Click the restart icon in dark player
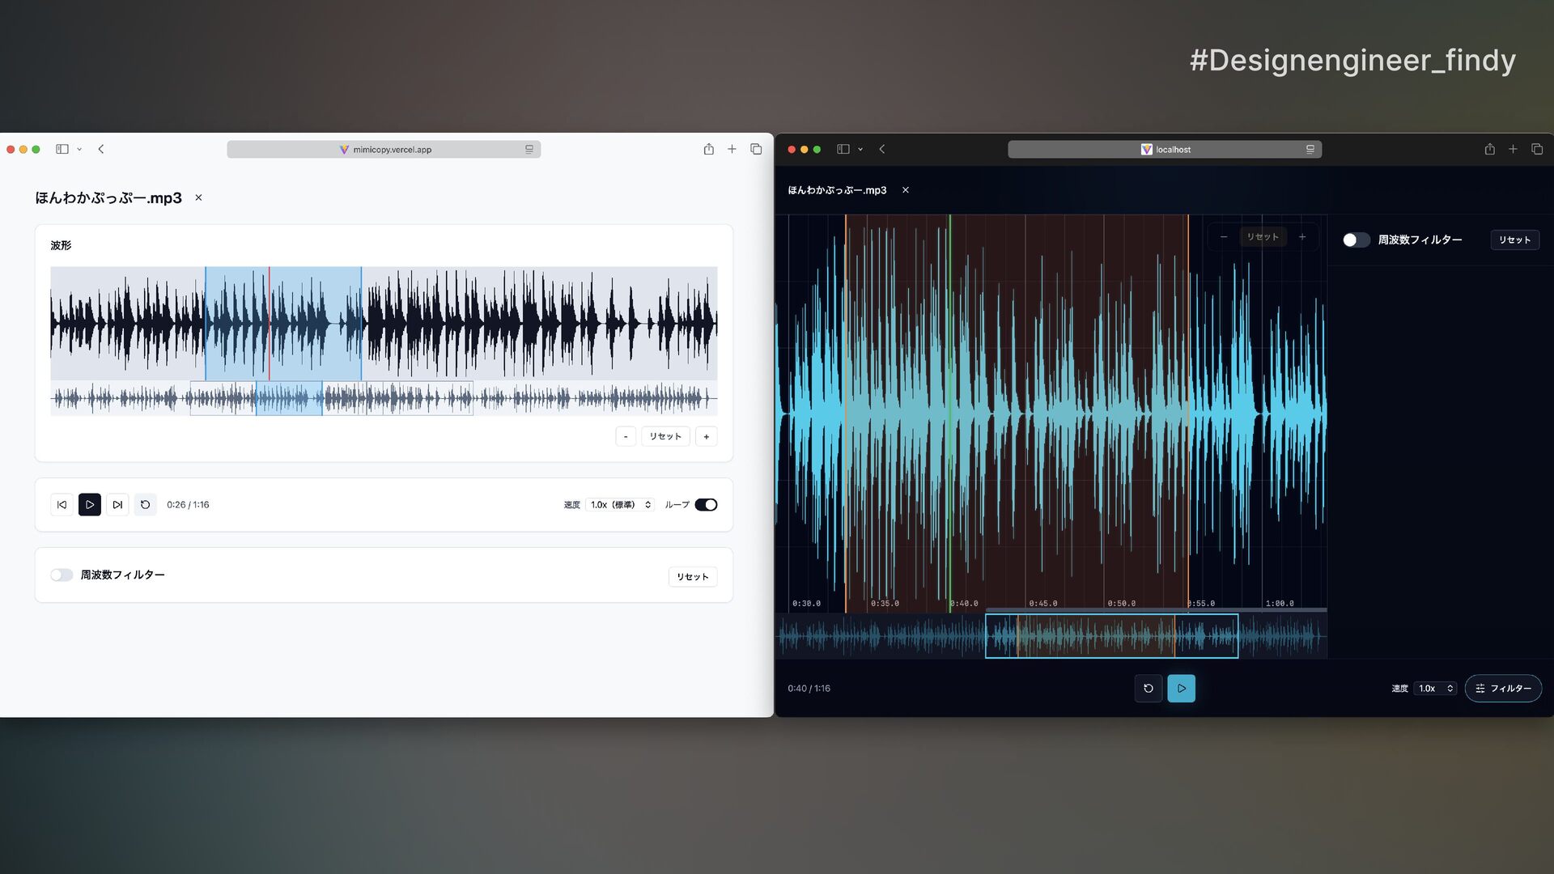1554x874 pixels. pyautogui.click(x=1148, y=689)
